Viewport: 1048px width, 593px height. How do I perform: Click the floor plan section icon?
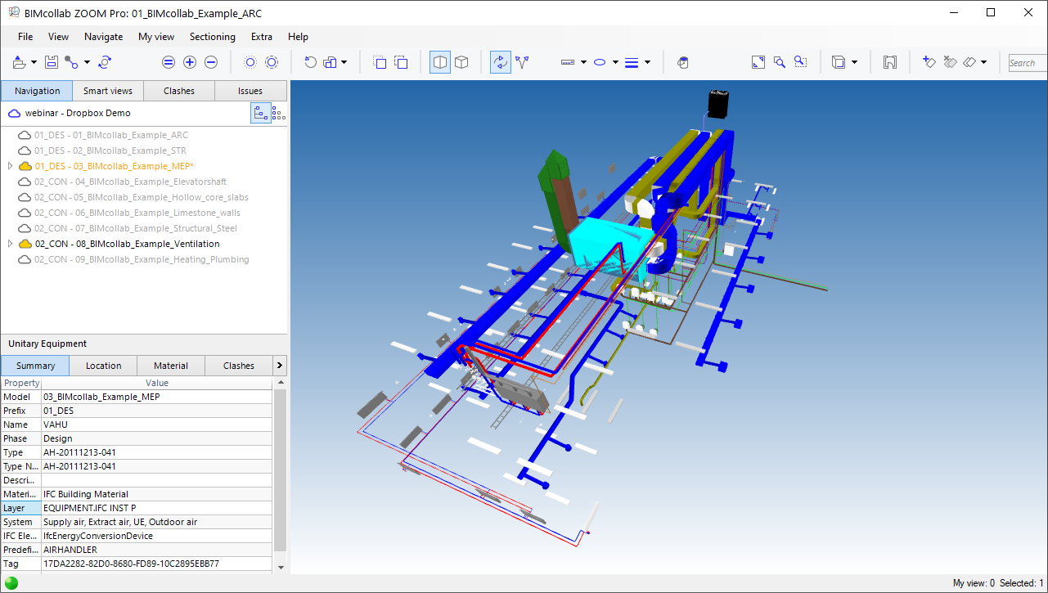click(x=891, y=62)
